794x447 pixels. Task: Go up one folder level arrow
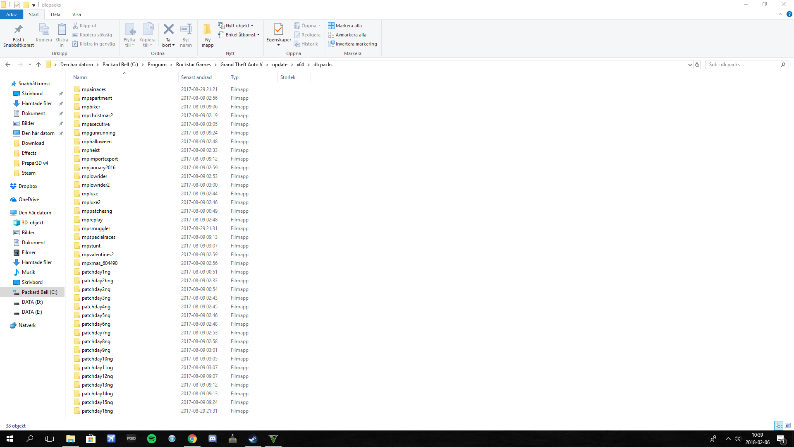tap(38, 65)
